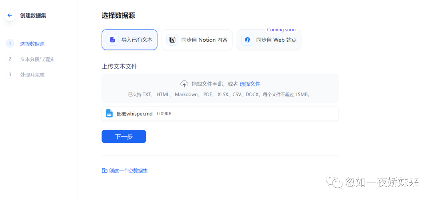Select the uploaded file 部署whisper.md

pos(220,114)
